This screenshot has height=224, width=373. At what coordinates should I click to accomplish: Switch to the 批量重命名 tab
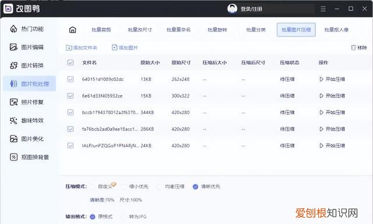(179, 30)
